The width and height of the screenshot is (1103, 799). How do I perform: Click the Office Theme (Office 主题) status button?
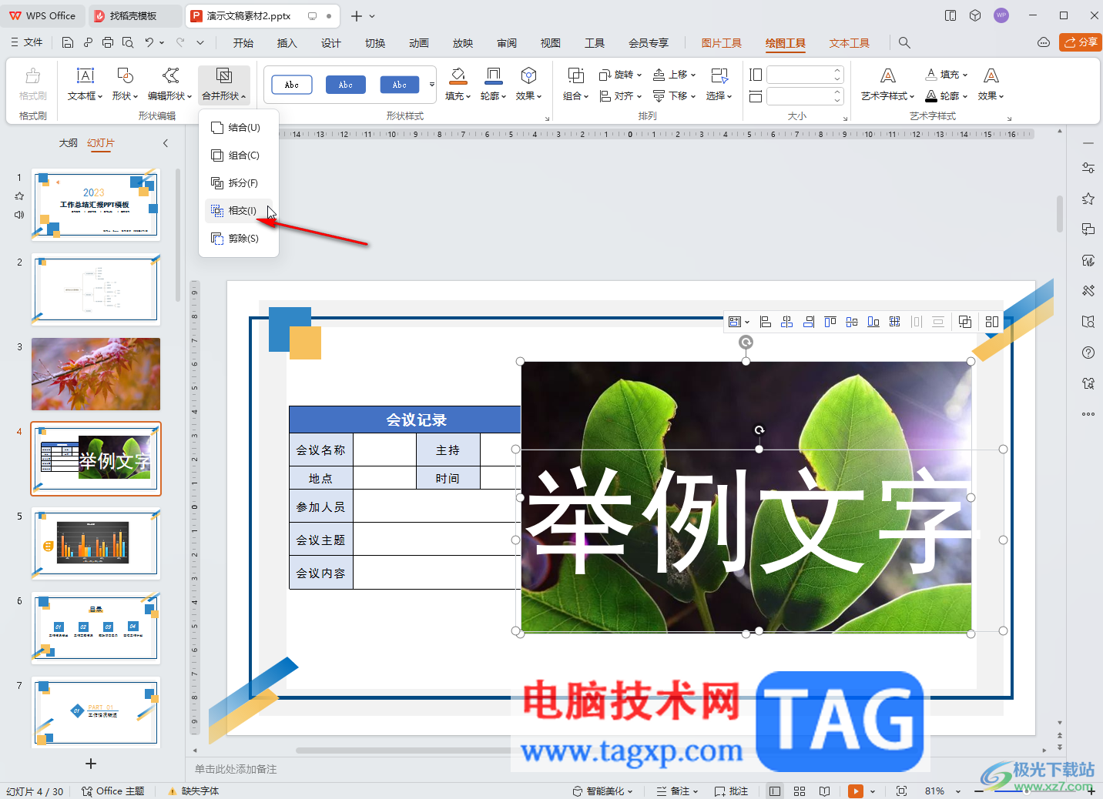tap(113, 791)
